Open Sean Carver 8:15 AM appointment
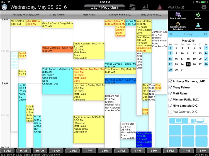 (x=144, y=41)
